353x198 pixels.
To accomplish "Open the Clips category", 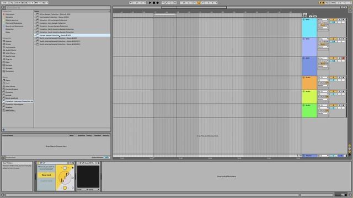I will coord(8,62).
